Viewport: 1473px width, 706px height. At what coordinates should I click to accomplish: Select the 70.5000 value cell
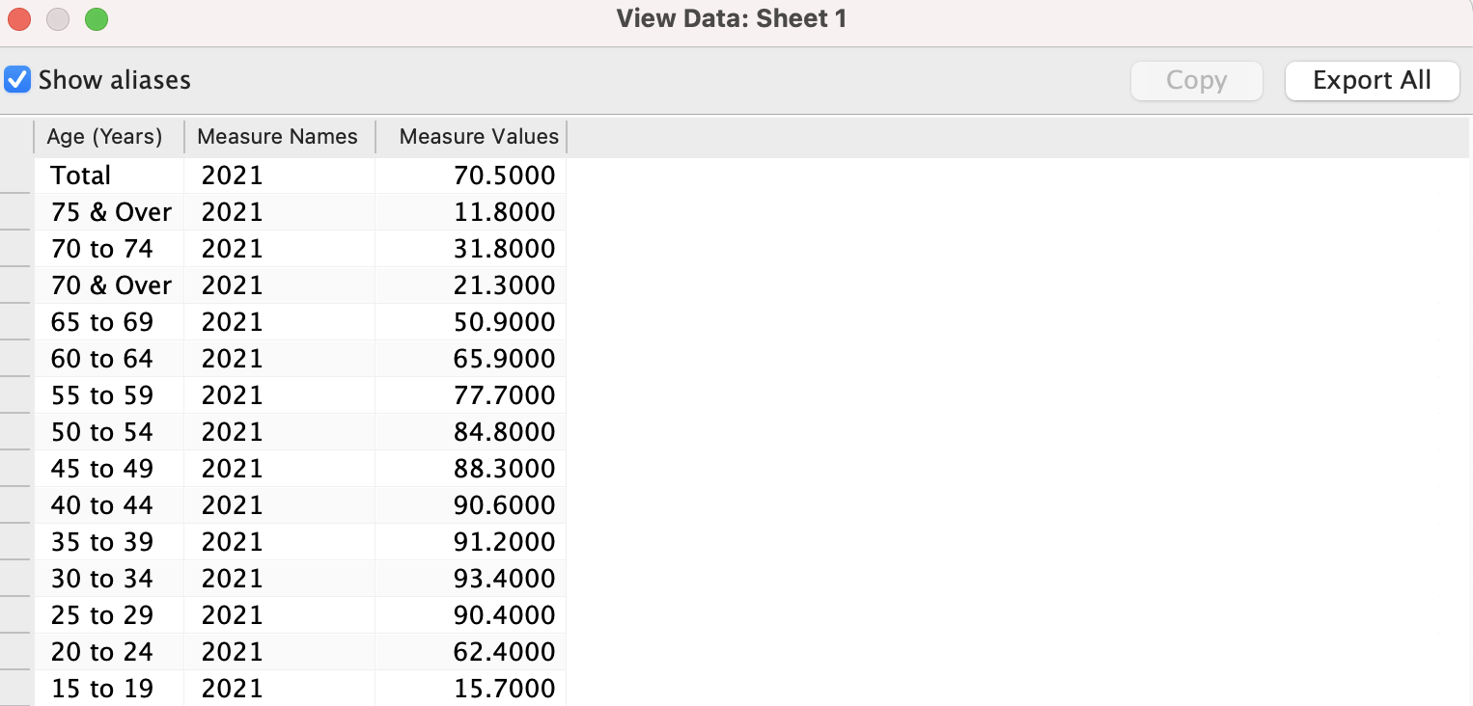coord(504,176)
